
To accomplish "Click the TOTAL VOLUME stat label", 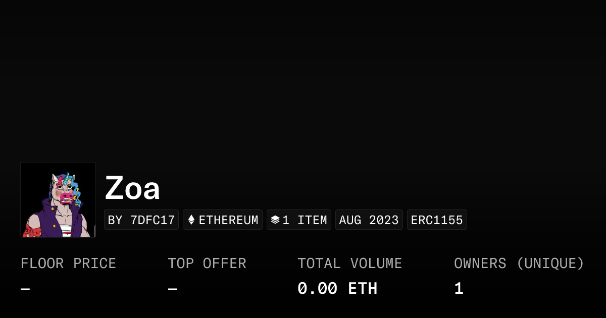I will point(349,263).
